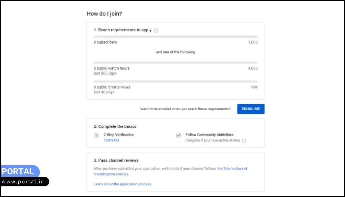The height and width of the screenshot is (197, 345).
Task: Click the www.portal.ir watermark label
Action: coord(24,182)
